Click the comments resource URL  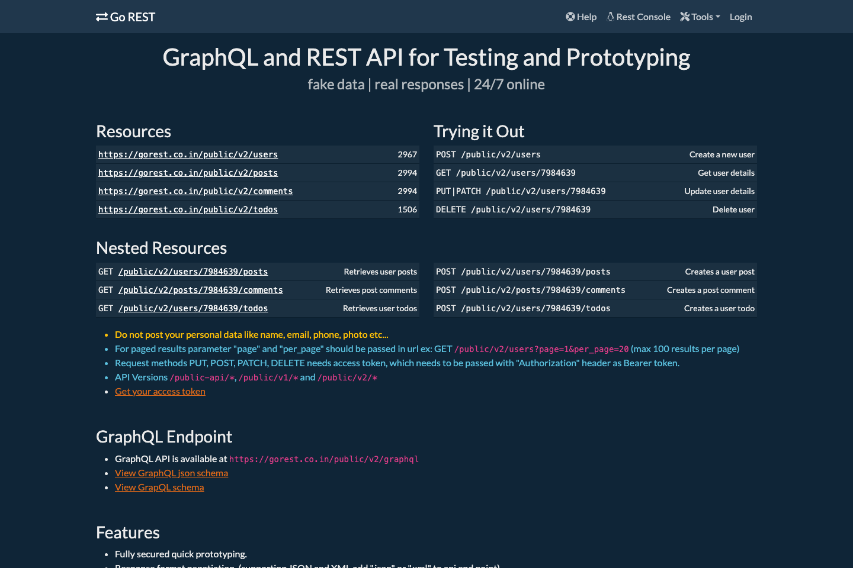(x=195, y=191)
